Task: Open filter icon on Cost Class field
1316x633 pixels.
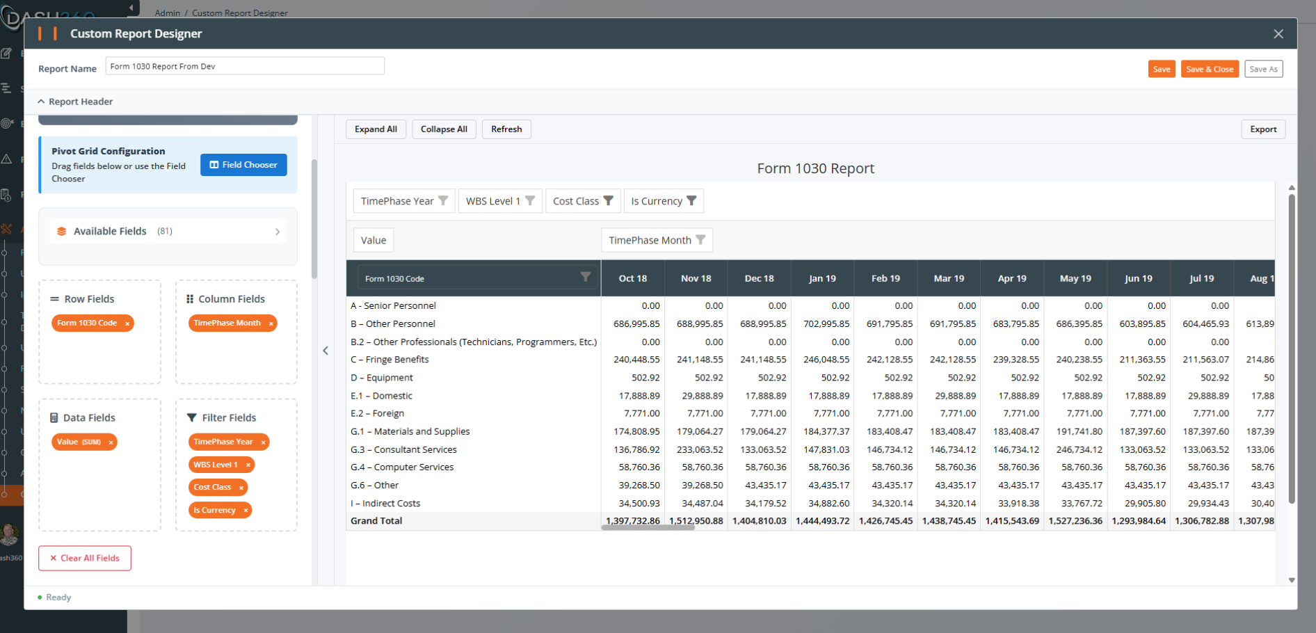Action: pyautogui.click(x=608, y=201)
